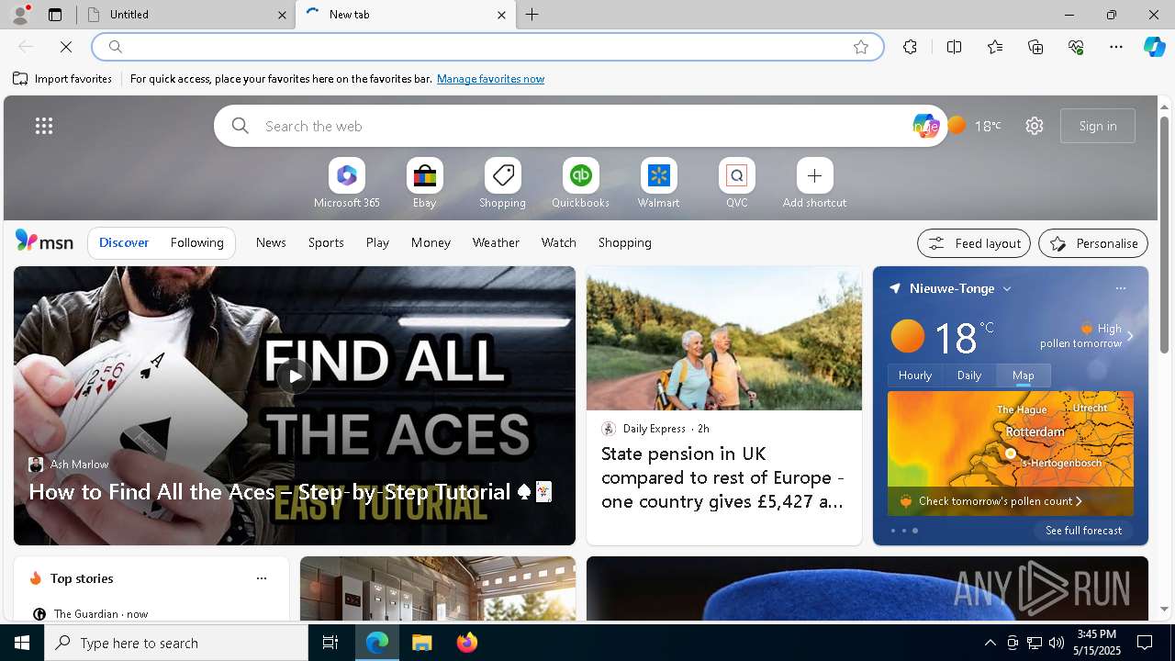Click the Search the web field
This screenshot has width=1175, height=661.
[x=581, y=126]
